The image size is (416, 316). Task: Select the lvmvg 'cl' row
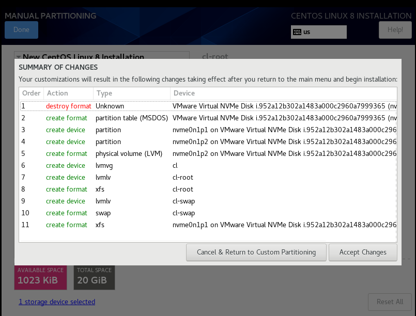[x=208, y=166]
